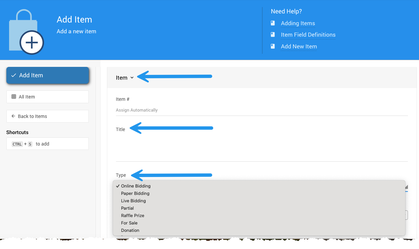Viewport: 419px width, 249px height.
Task: Click the book icon beside Add New Item
Action: tap(273, 46)
